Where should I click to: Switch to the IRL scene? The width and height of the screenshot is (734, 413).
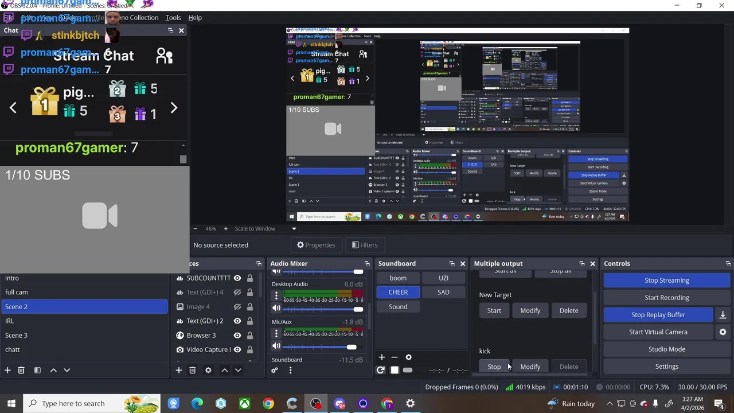tap(84, 321)
